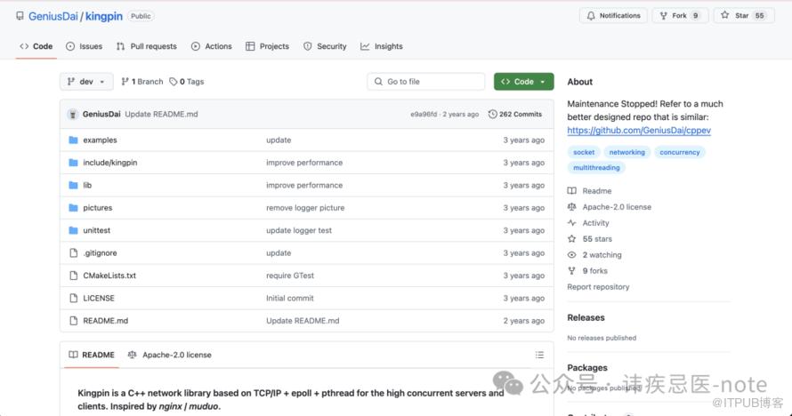Open the include/kingpin folder
The width and height of the screenshot is (792, 416).
point(109,163)
